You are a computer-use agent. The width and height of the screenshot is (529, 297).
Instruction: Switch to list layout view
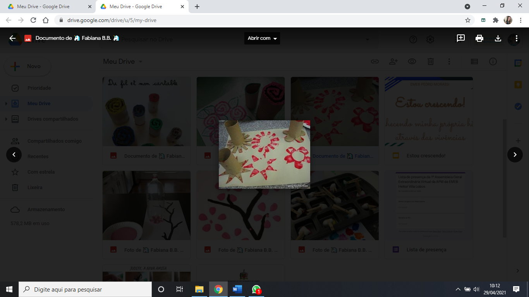474,61
